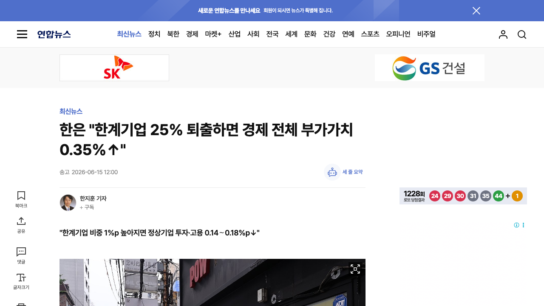Select the 북한 nav tab

(173, 34)
